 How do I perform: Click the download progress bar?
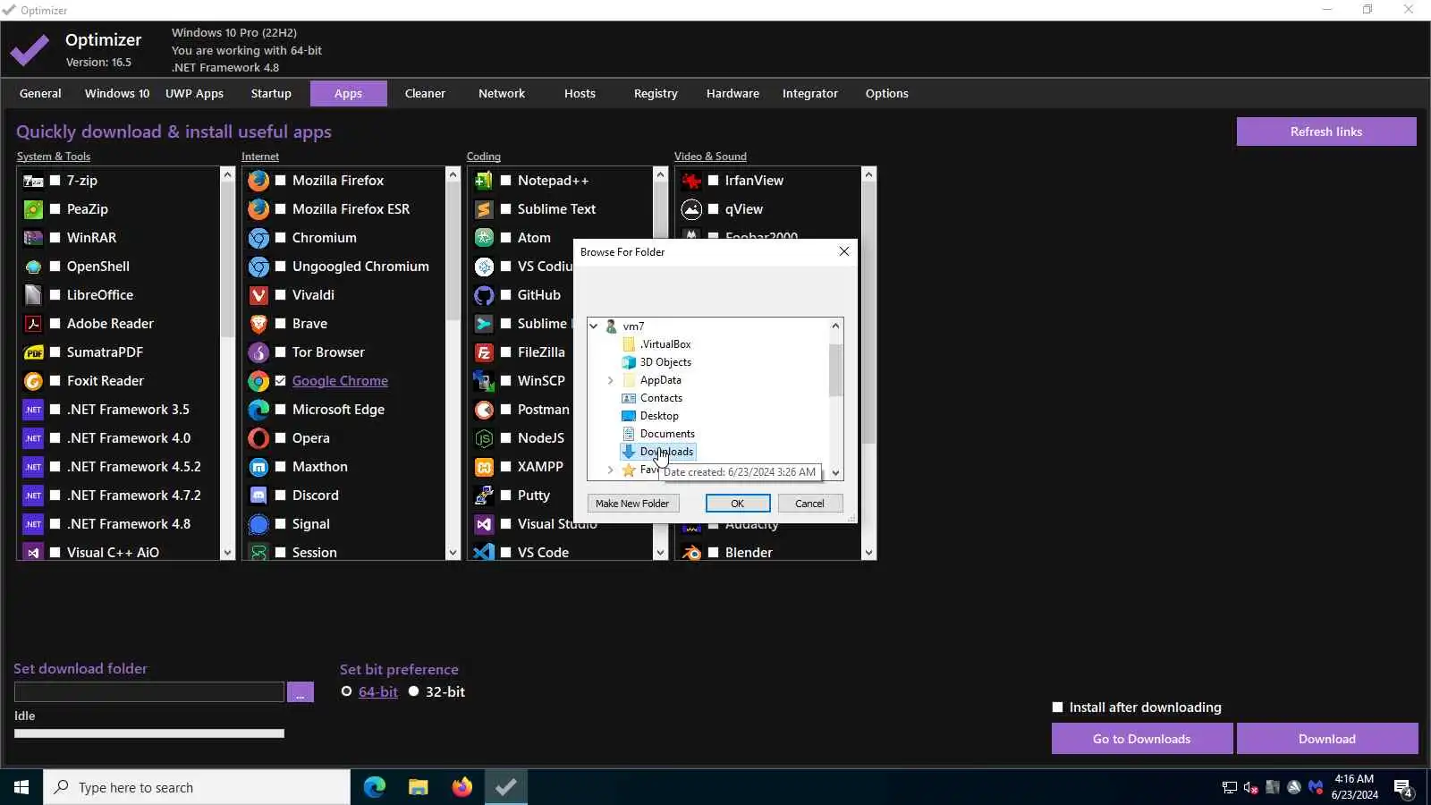tap(149, 733)
